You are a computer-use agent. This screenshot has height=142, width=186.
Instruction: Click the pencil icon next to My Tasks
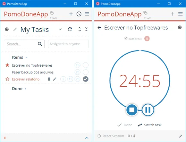tap(15, 29)
